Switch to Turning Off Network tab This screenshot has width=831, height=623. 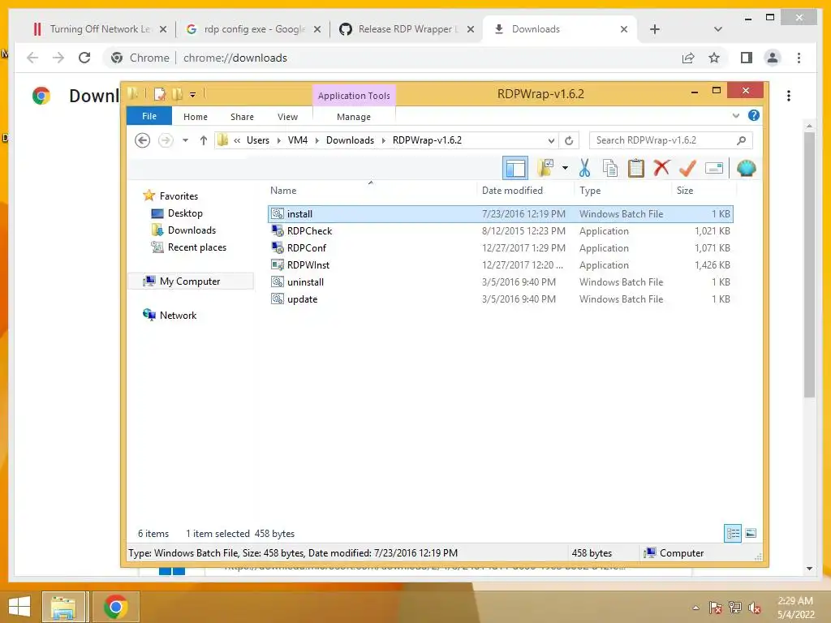pos(99,29)
